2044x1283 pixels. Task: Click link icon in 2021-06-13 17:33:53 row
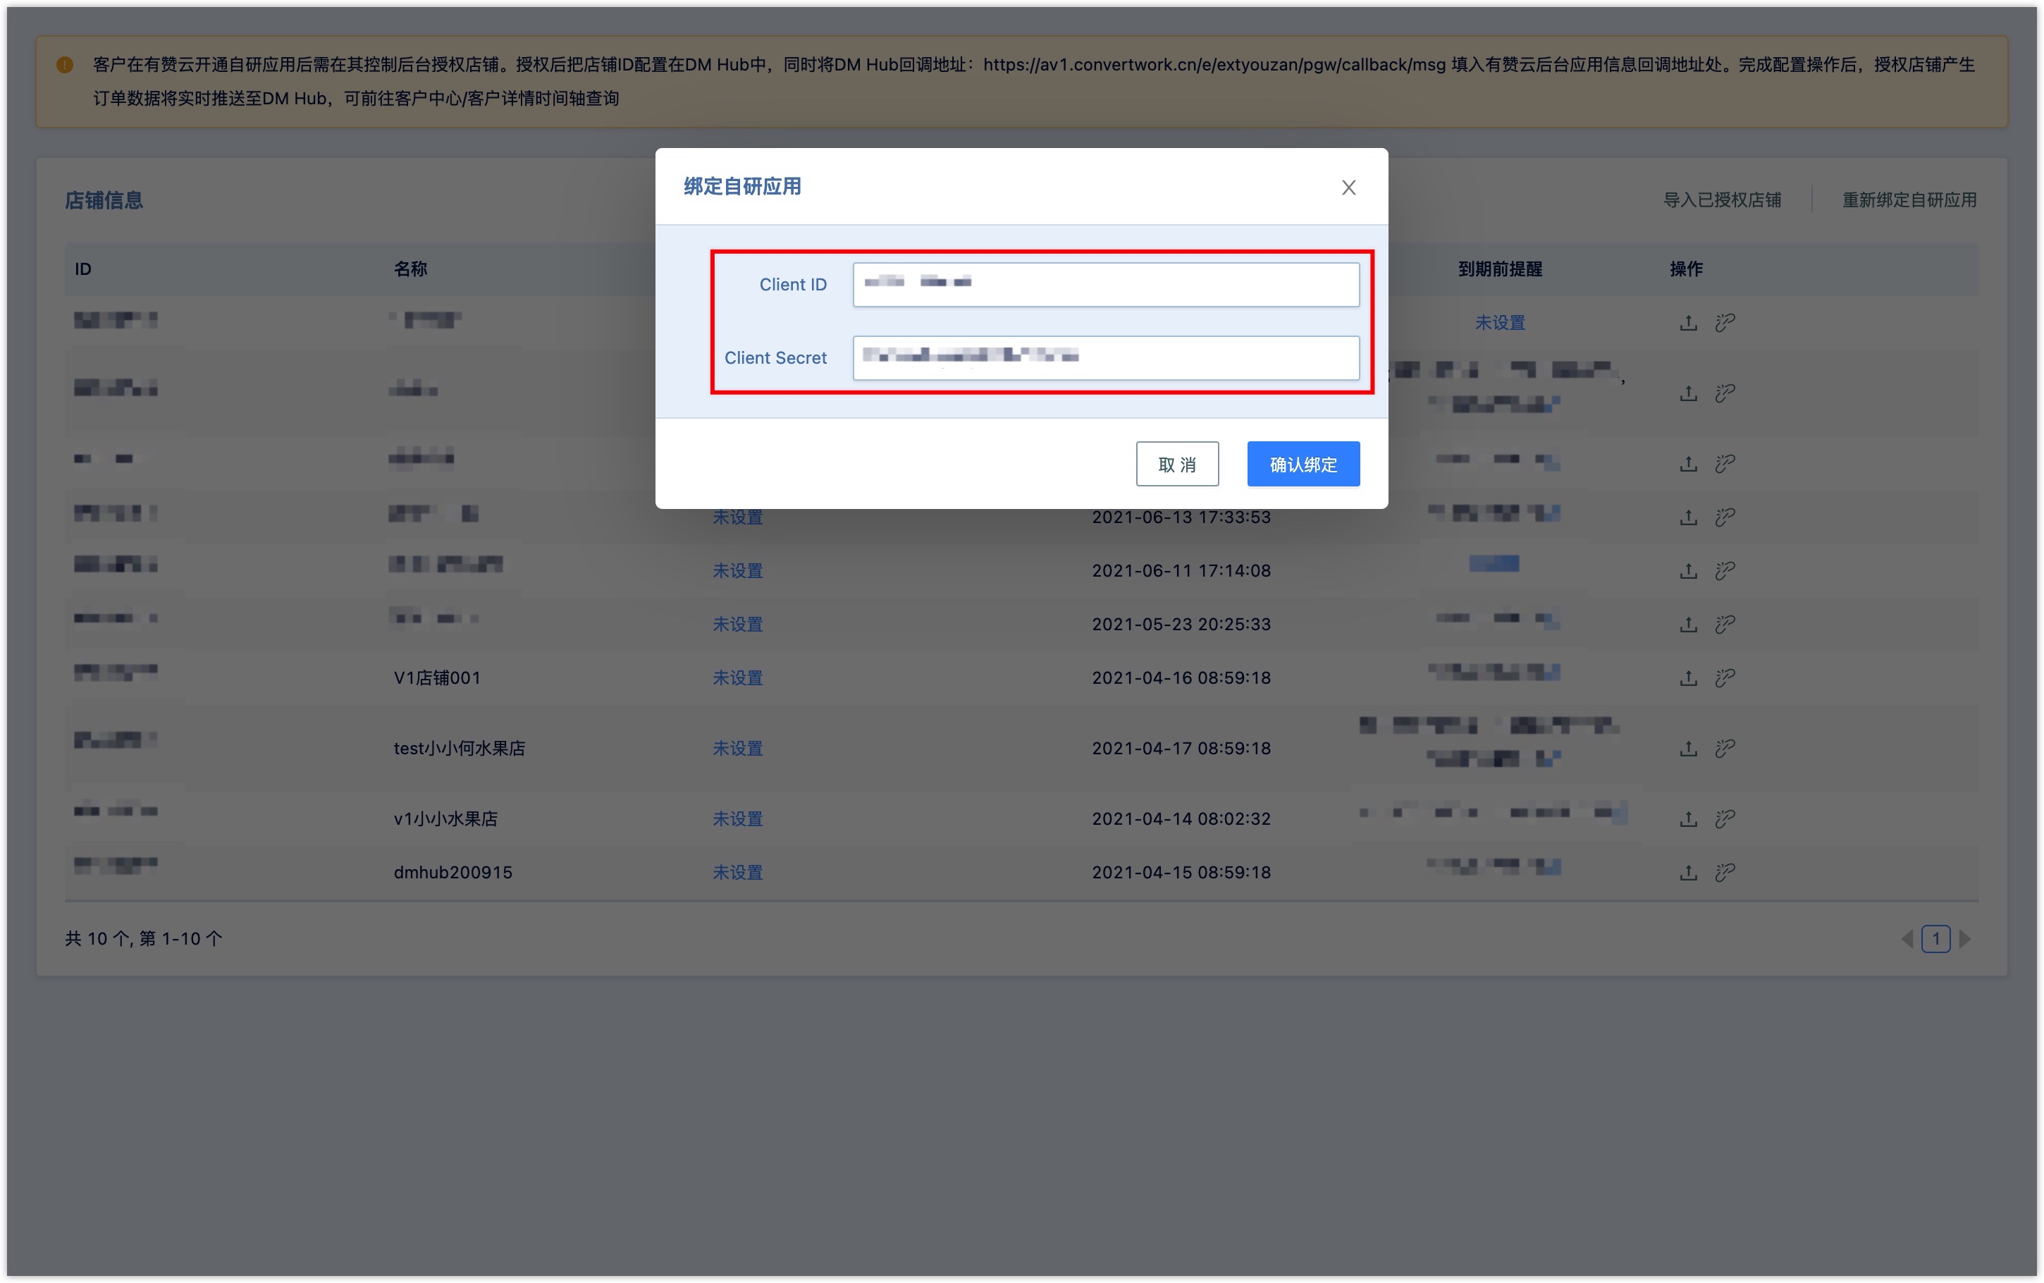(1725, 517)
